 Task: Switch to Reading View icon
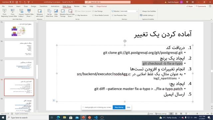tap(181, 114)
